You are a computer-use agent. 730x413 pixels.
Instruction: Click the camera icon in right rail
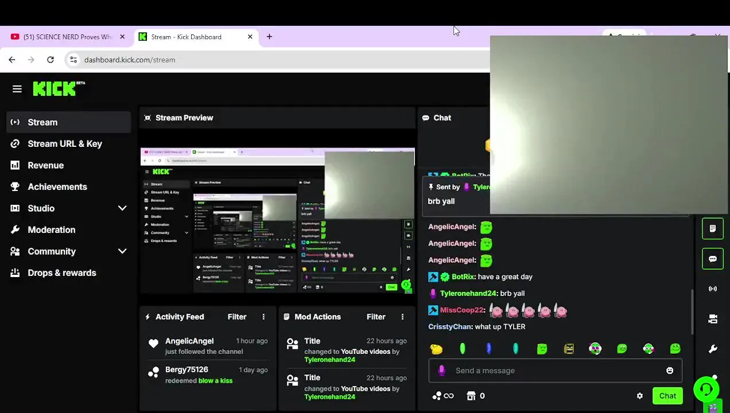click(713, 319)
